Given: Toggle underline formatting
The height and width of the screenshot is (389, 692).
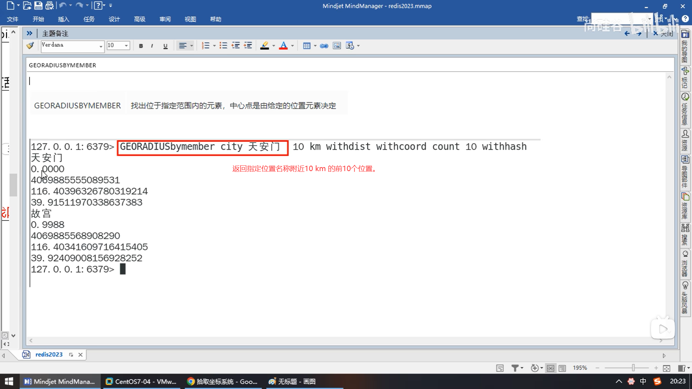Looking at the screenshot, I should [x=165, y=46].
